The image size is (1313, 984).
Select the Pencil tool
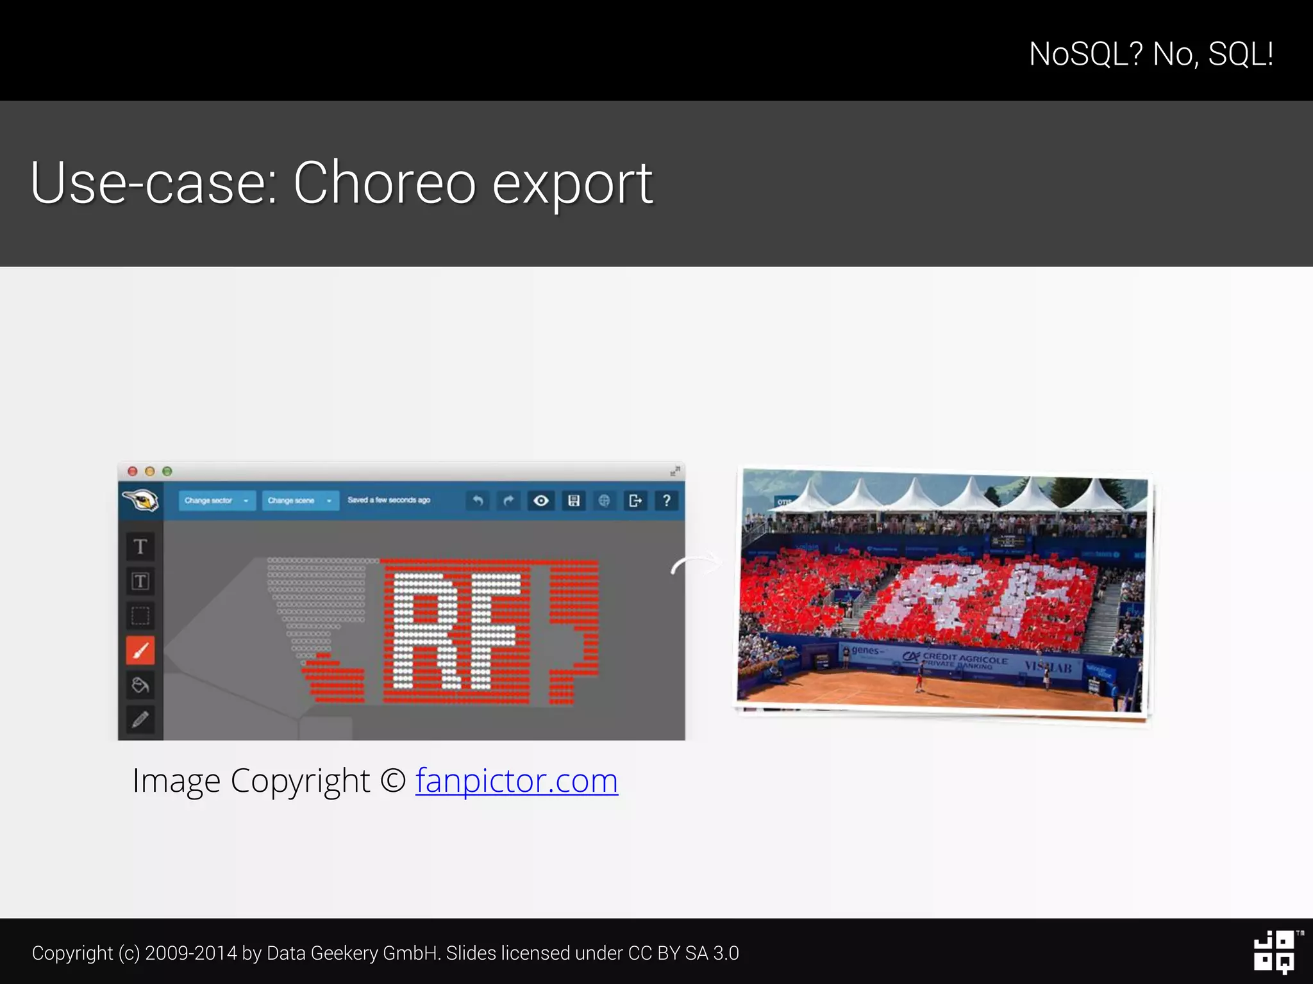140,720
